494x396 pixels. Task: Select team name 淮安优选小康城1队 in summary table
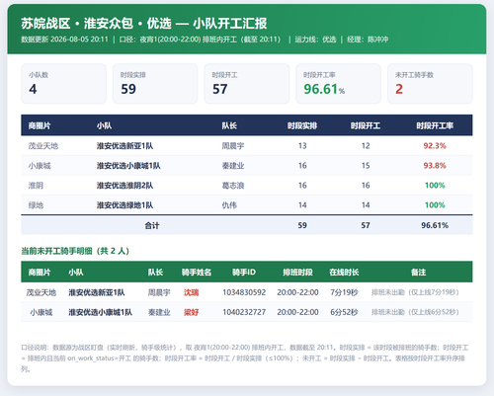128,166
